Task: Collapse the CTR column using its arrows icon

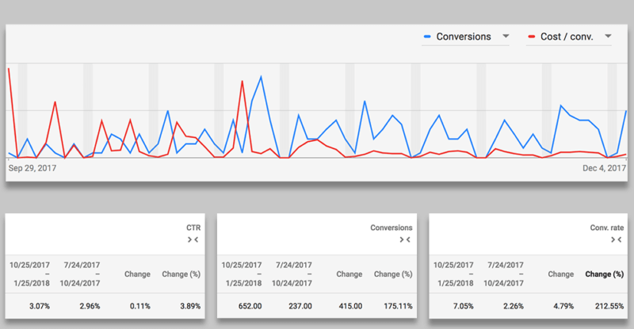Action: click(x=195, y=239)
